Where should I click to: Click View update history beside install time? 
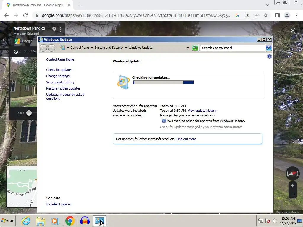pyautogui.click(x=202, y=111)
